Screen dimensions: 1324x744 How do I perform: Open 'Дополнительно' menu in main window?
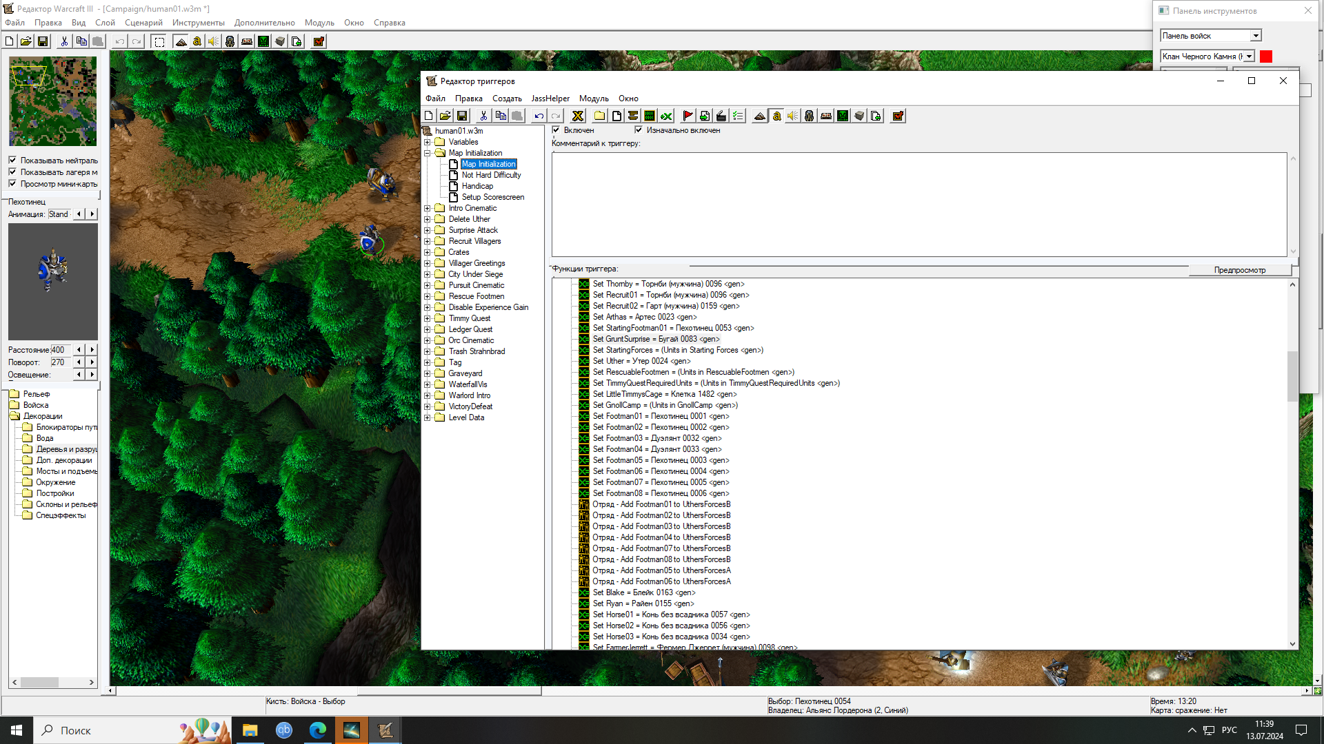(x=265, y=23)
